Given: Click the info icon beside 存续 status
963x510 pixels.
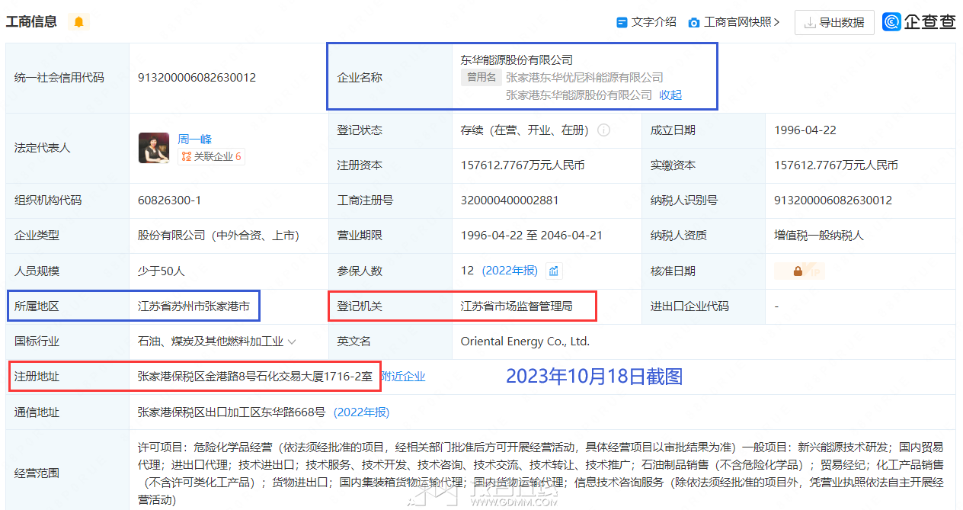Looking at the screenshot, I should click(603, 130).
